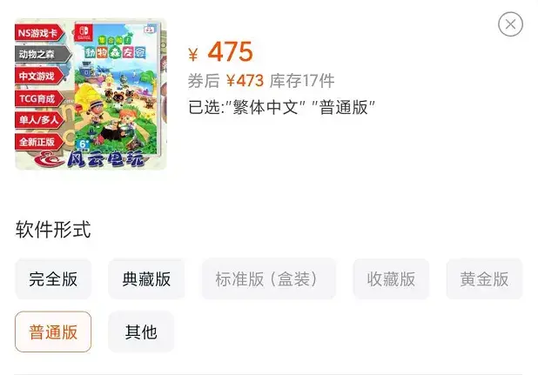Screen dimensions: 538x375
Task: Choose the 典藏版 option
Action: [x=146, y=278]
